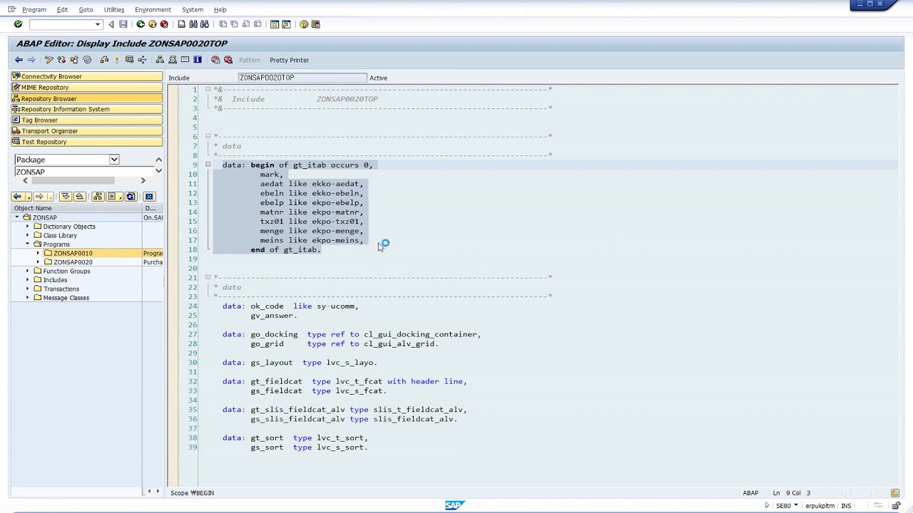
Task: Click the Print icon in standard toolbar
Action: coord(182,24)
